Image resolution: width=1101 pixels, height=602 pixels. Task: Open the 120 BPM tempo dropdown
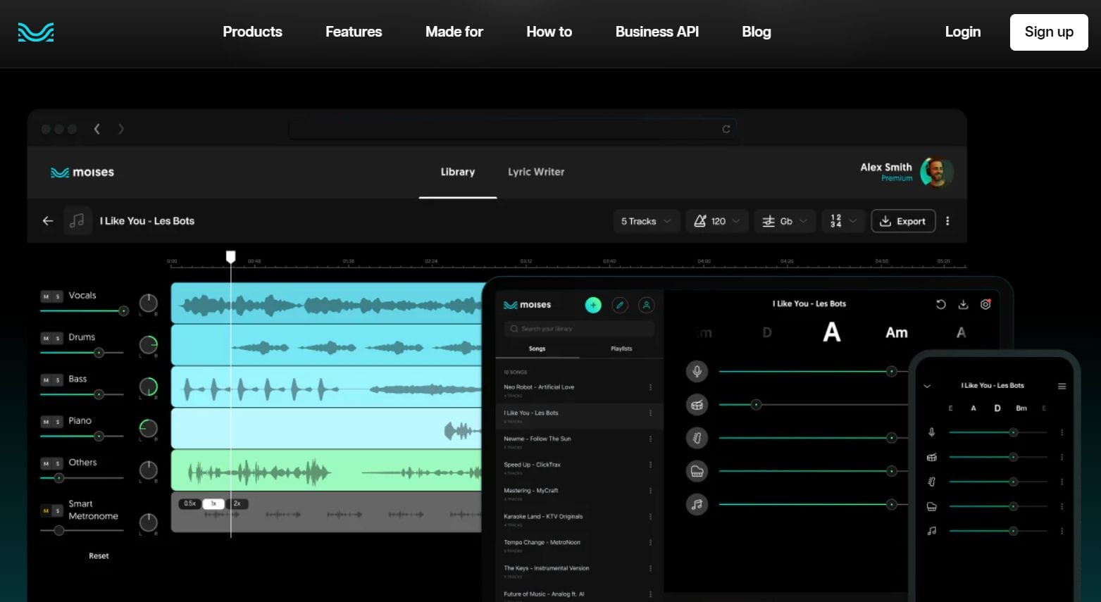[716, 220]
